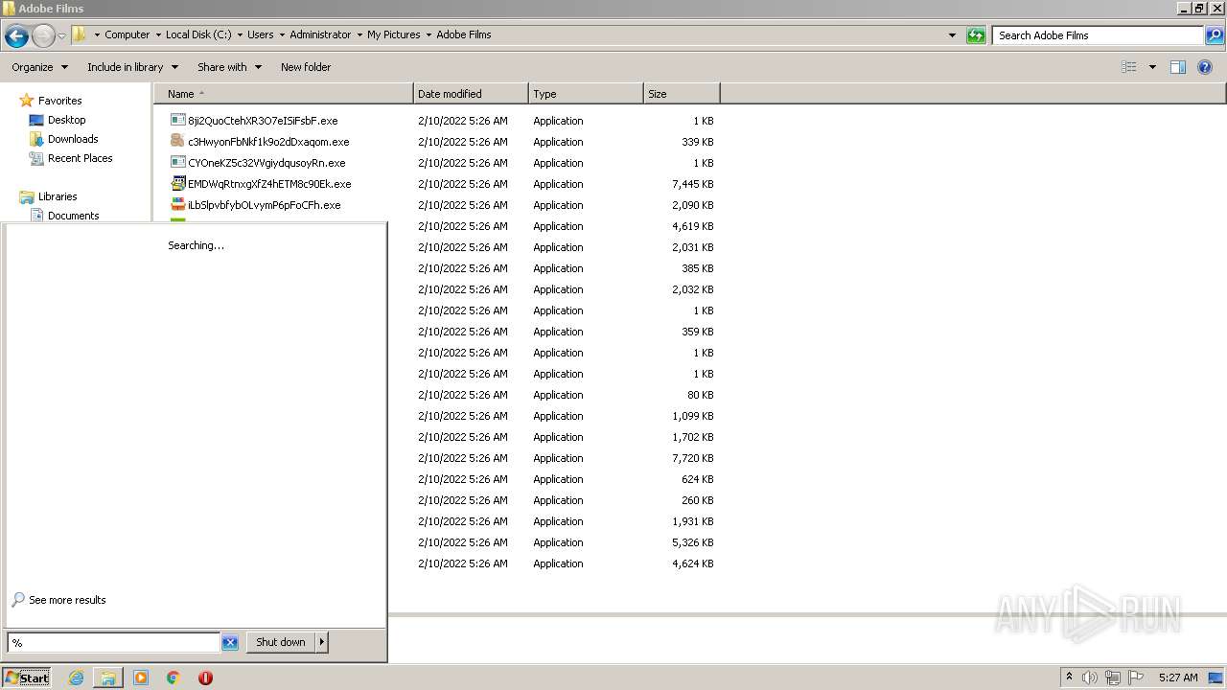Click icon of c3HwyonFbNkf1k9o2dDxaqom.exe

coord(177,142)
